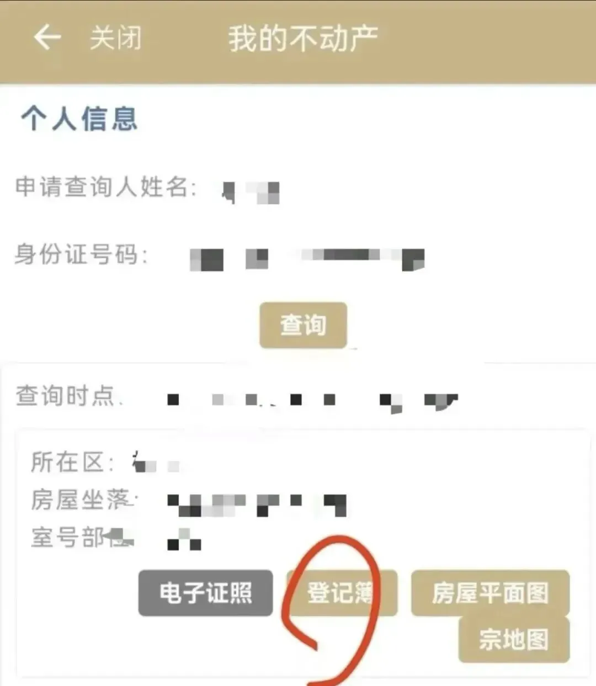Open the 登记簿 register
The image size is (596, 686).
[x=342, y=593]
